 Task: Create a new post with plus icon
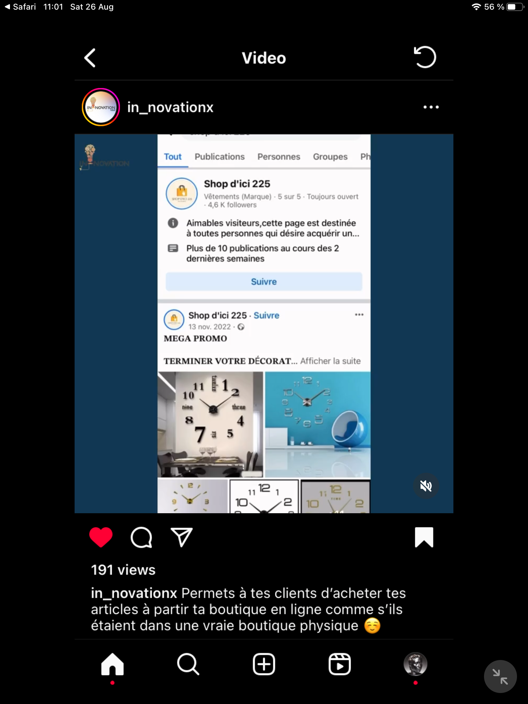264,664
